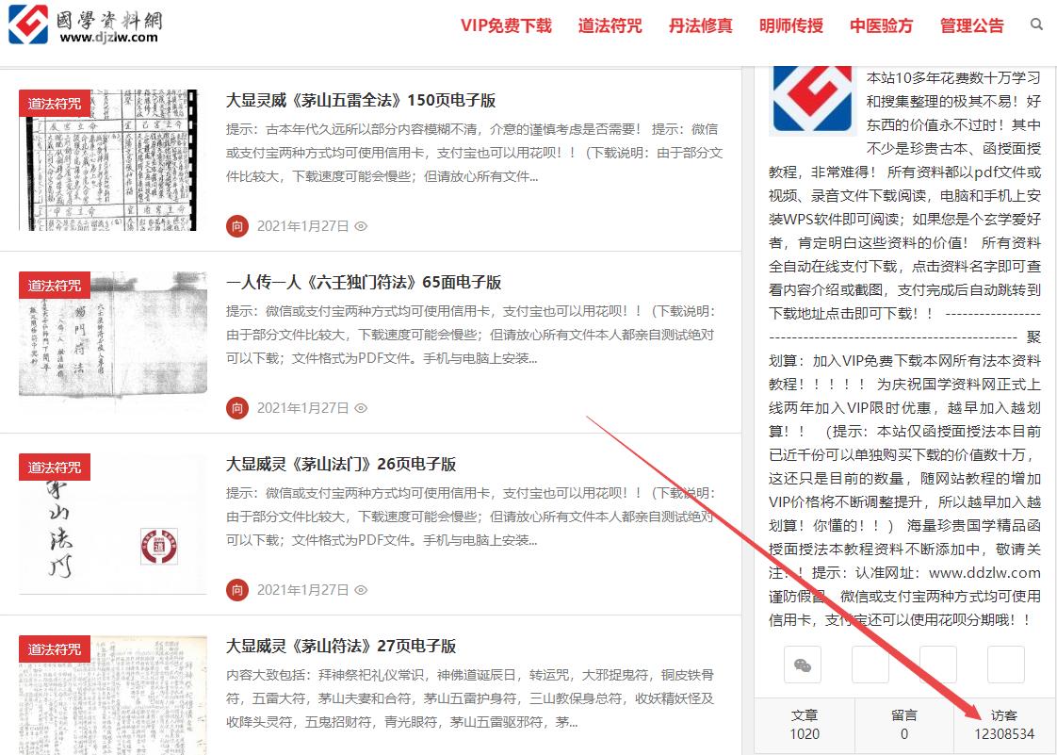The height and width of the screenshot is (755, 1057).
Task: Open the 管理公告 navigation item
Action: coord(971,25)
